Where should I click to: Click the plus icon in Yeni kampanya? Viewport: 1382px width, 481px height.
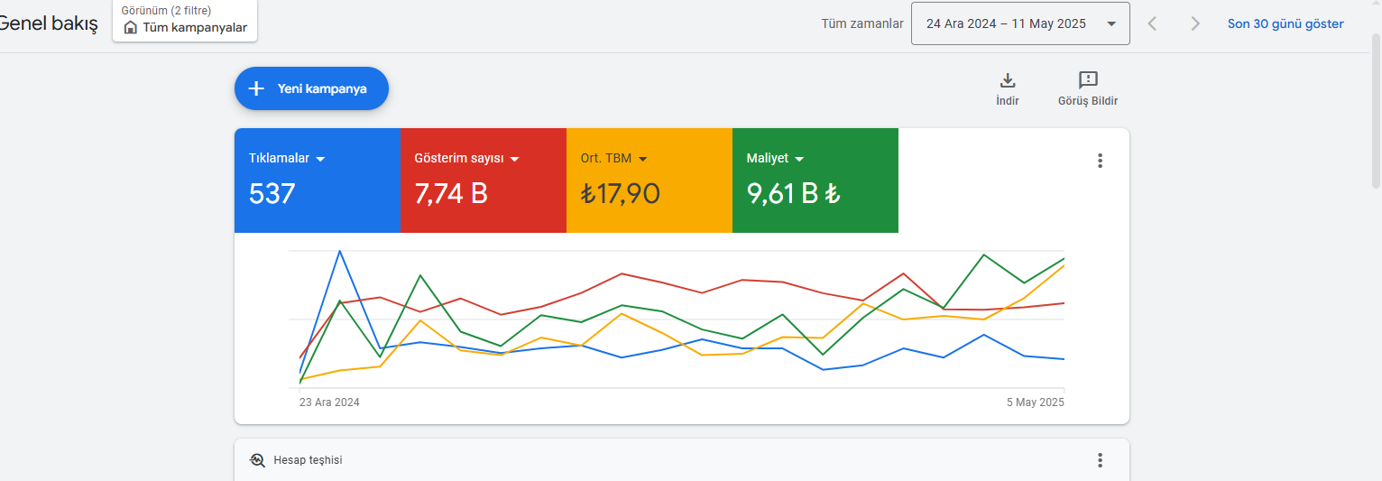pos(256,88)
